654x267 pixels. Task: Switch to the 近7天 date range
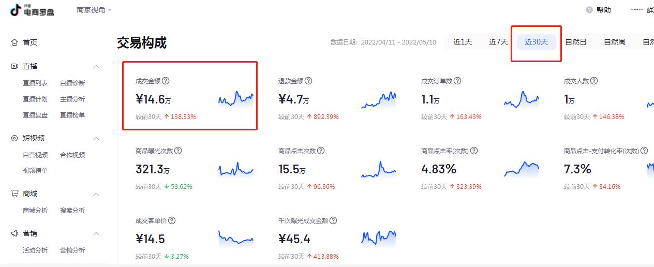pyautogui.click(x=498, y=42)
